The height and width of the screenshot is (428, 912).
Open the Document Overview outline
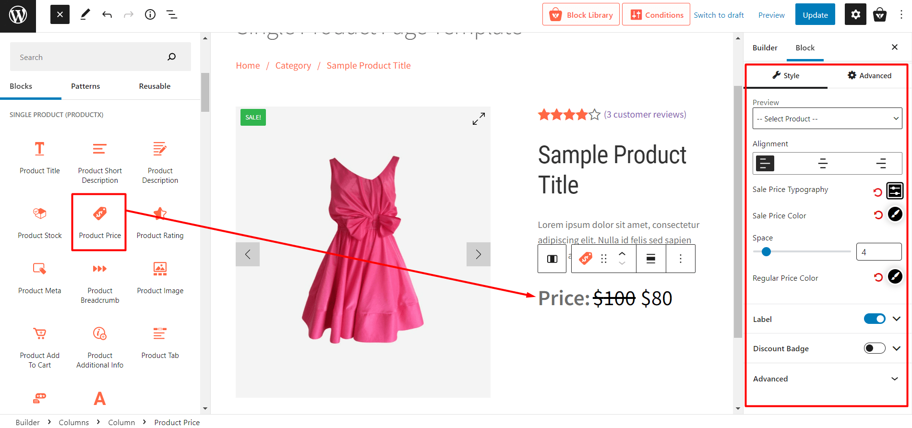click(x=171, y=14)
